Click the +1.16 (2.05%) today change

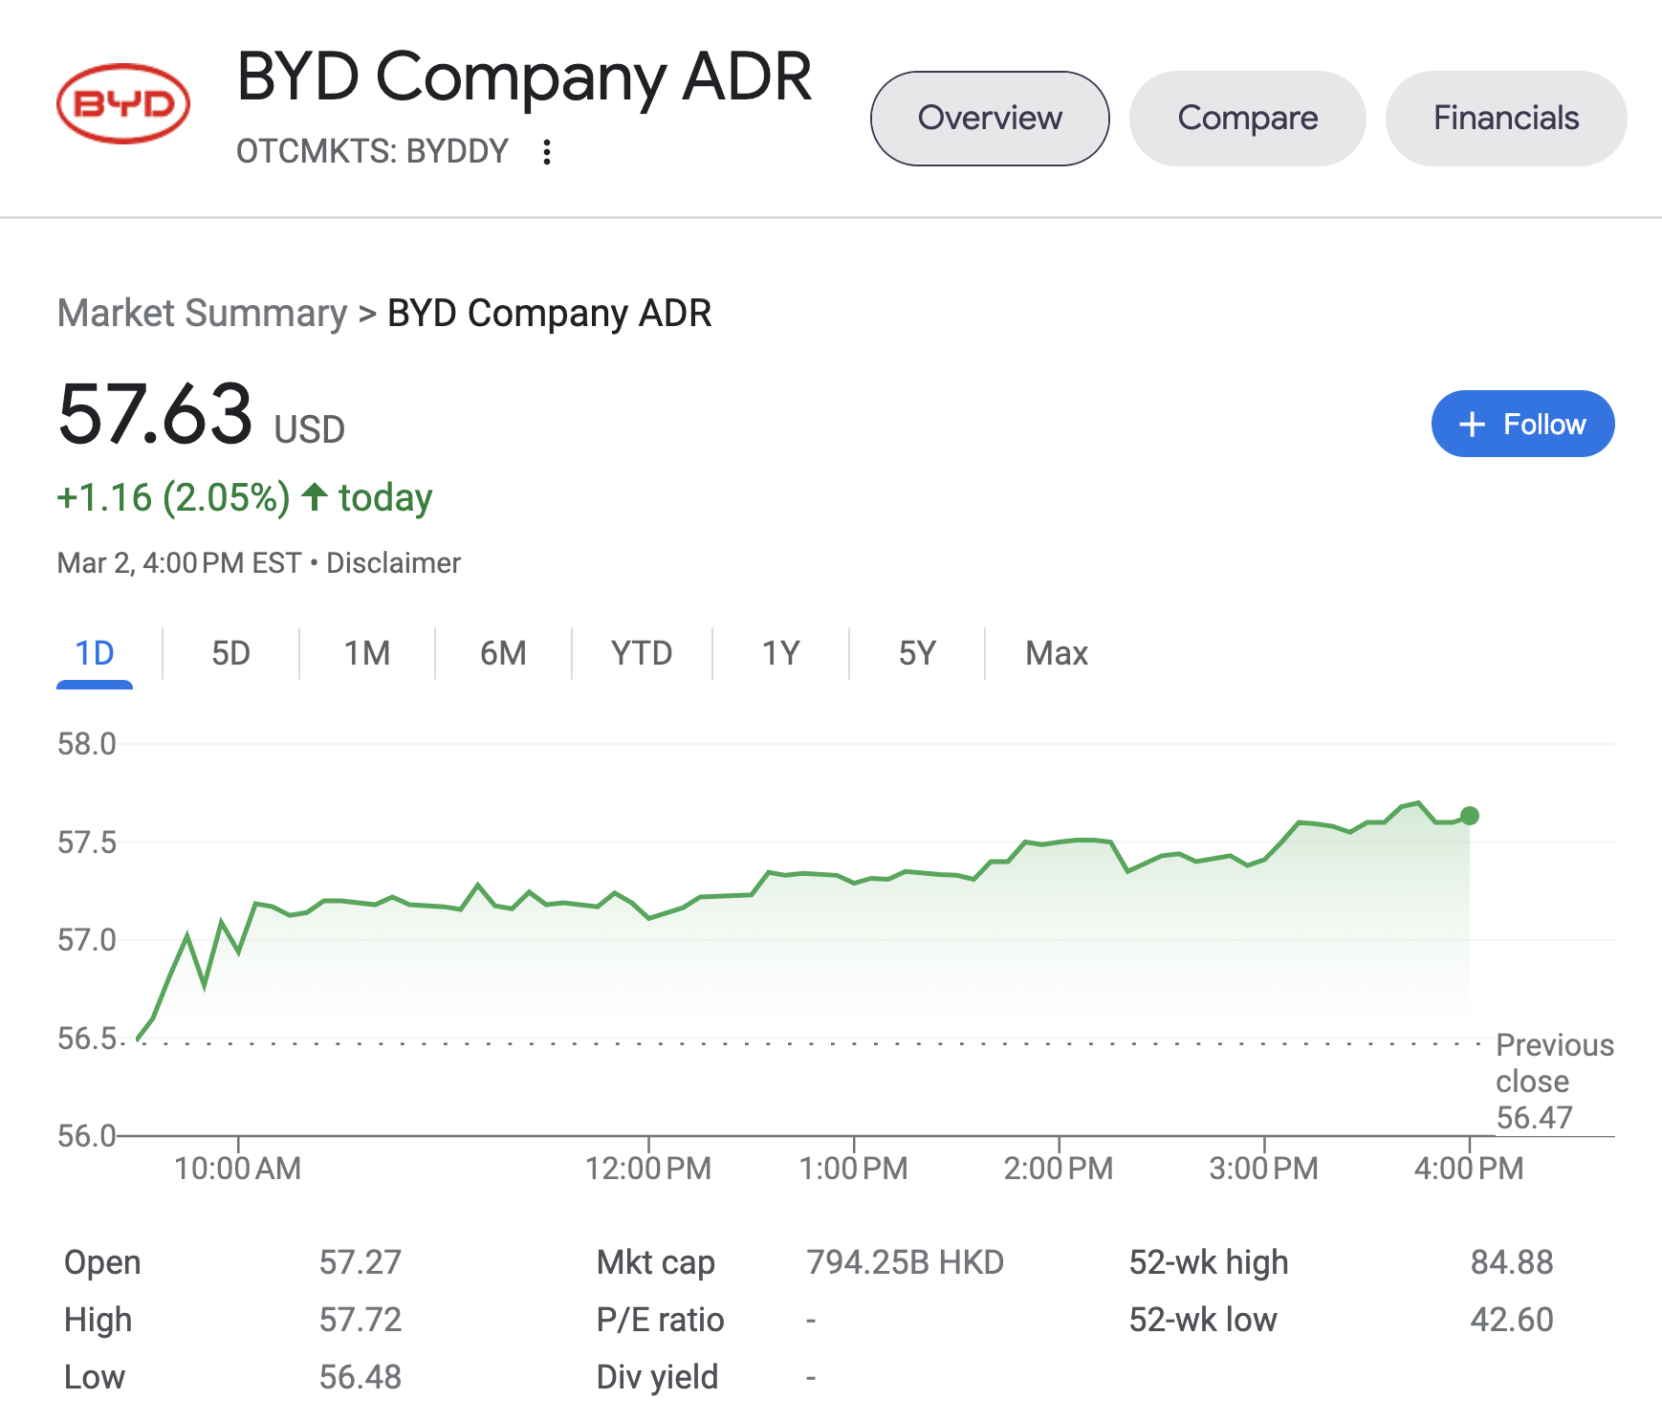click(245, 498)
